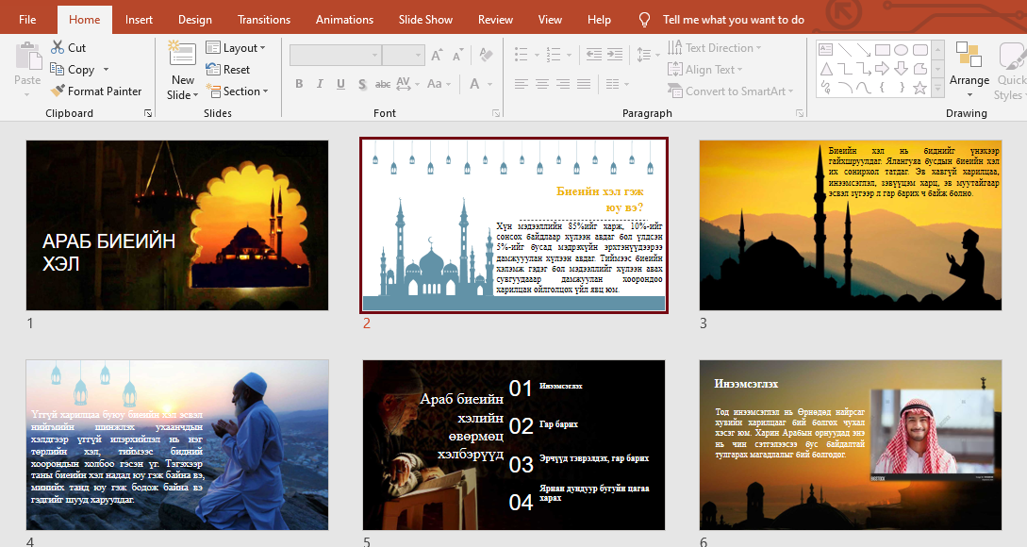Switch to the Insert ribbon tab
The width and height of the screenshot is (1027, 547).
pyautogui.click(x=139, y=18)
